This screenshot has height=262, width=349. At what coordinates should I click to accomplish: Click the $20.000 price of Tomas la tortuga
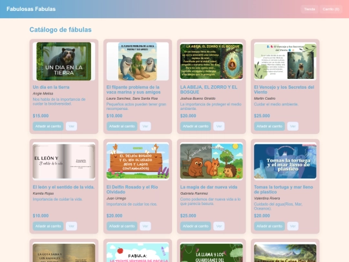coord(262,215)
